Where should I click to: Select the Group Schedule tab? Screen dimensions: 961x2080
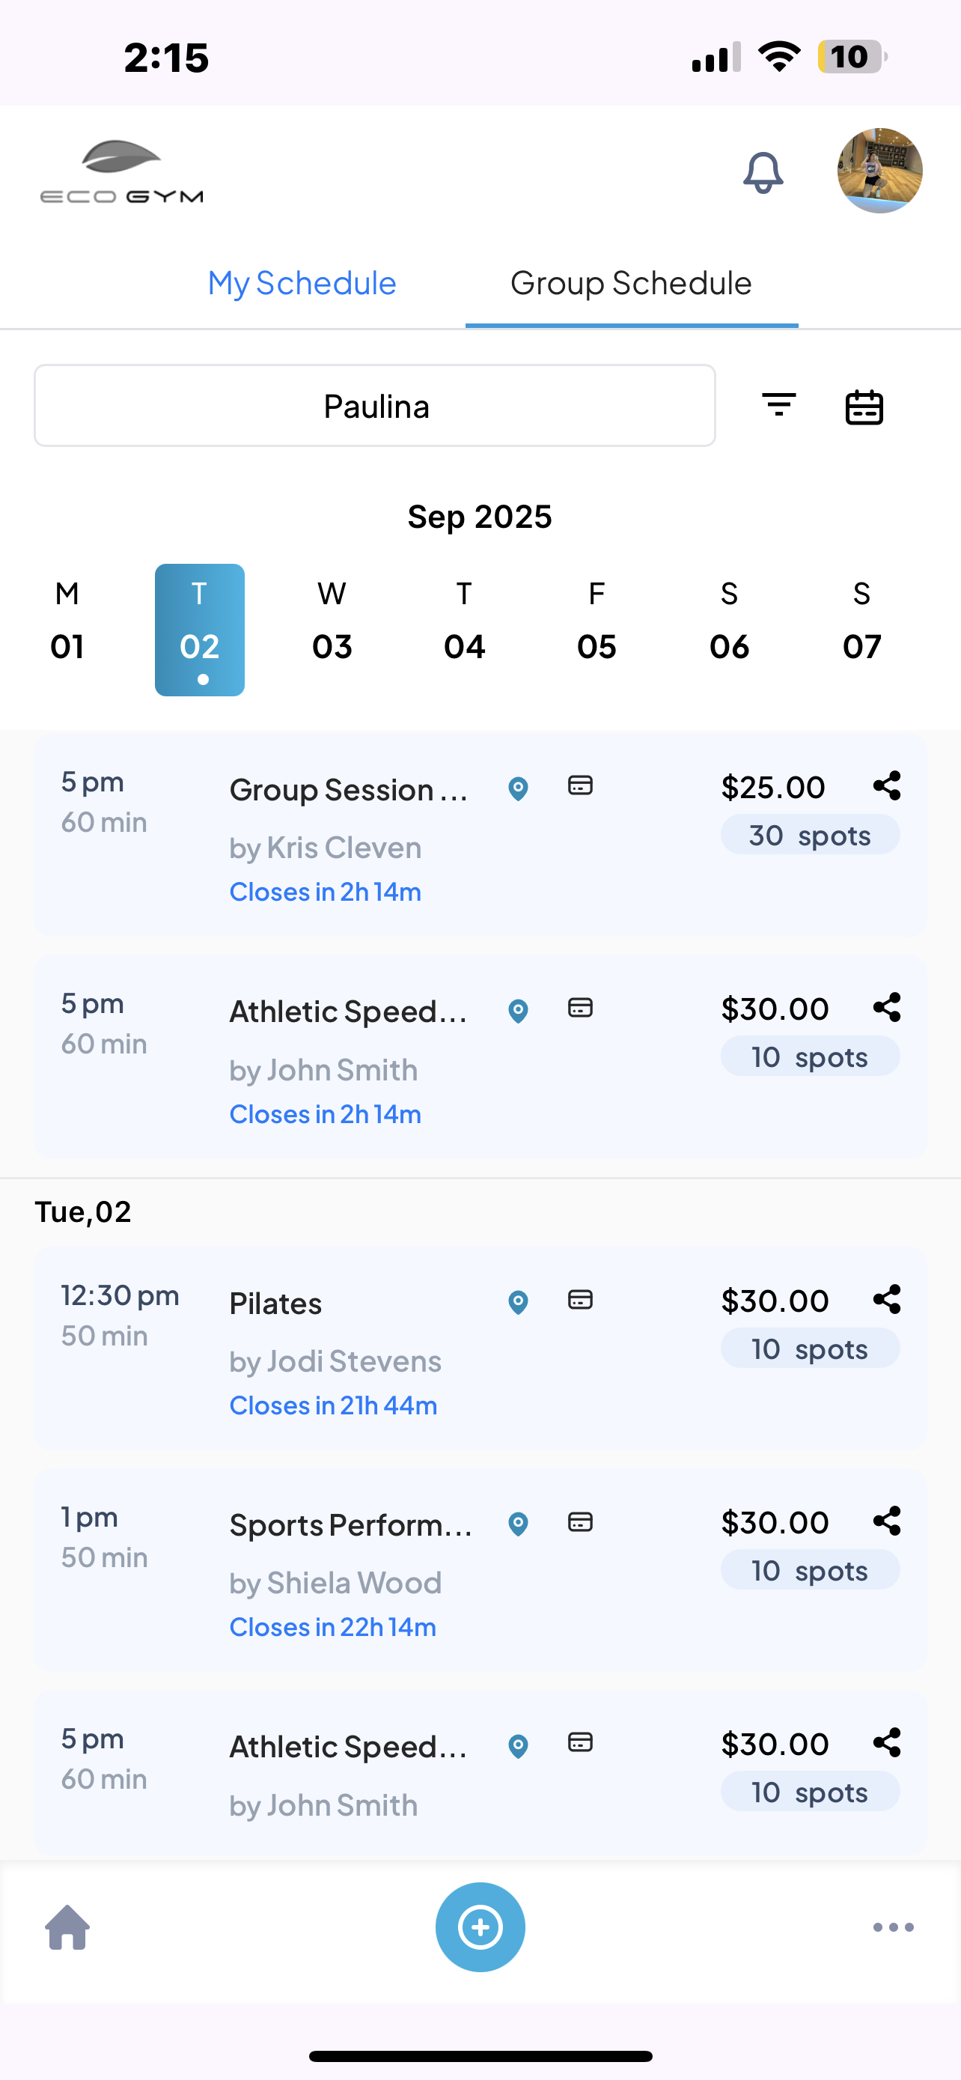[x=631, y=284]
